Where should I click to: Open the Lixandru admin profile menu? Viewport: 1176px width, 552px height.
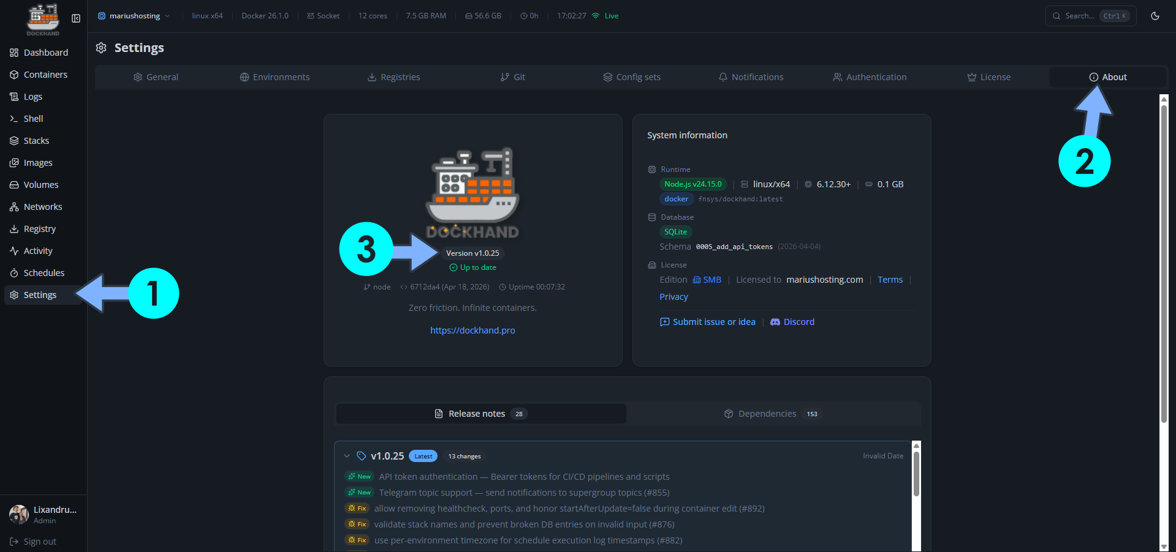click(43, 515)
